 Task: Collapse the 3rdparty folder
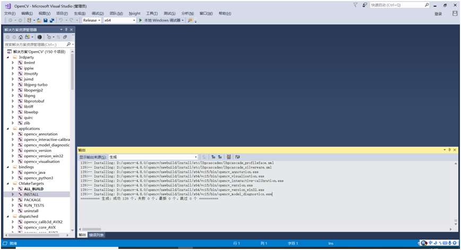click(x=8, y=57)
